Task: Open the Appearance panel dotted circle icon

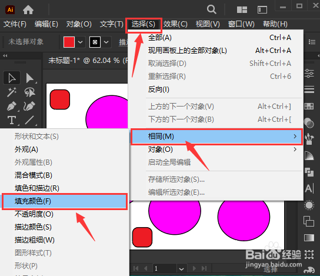Action: (309, 205)
